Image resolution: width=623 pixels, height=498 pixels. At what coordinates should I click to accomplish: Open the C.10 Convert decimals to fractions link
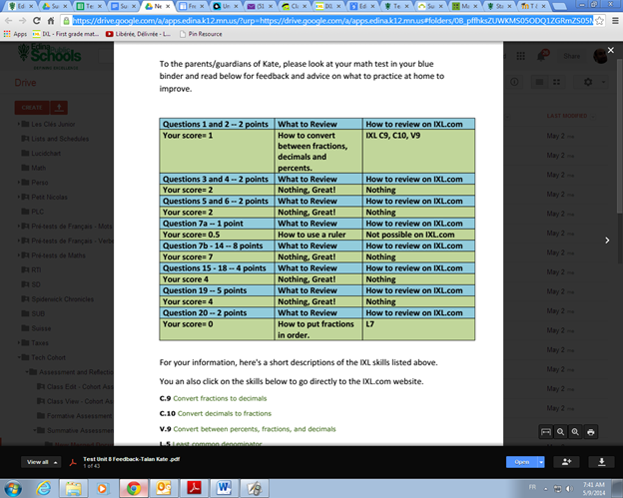pos(224,413)
